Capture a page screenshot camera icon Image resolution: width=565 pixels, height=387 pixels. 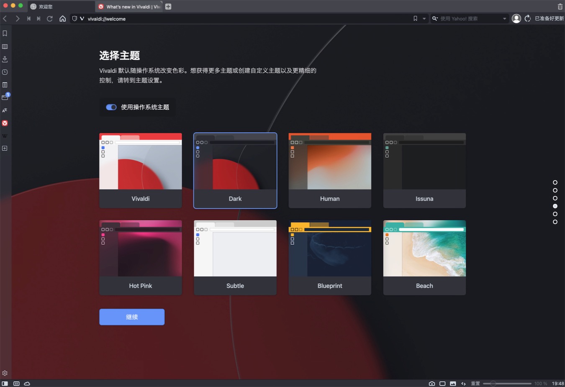click(x=432, y=383)
